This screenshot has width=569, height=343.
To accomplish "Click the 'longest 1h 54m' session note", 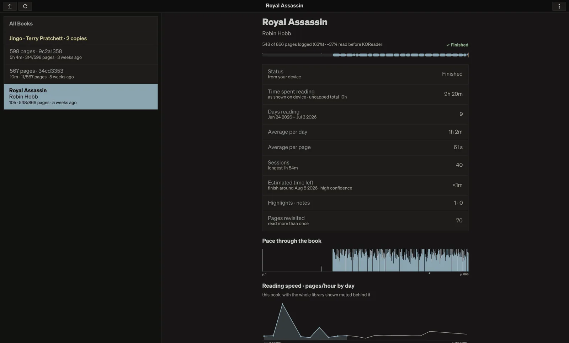I will tap(283, 168).
